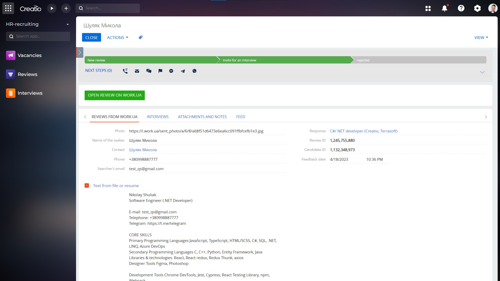The image size is (500, 281).
Task: Click the Candidate ID value 1,132,348,973
Action: [342, 150]
